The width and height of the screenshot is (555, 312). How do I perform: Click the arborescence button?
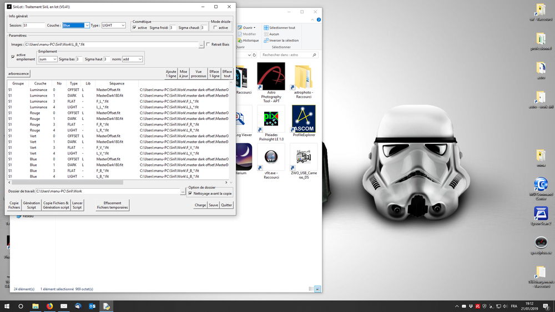(18, 74)
